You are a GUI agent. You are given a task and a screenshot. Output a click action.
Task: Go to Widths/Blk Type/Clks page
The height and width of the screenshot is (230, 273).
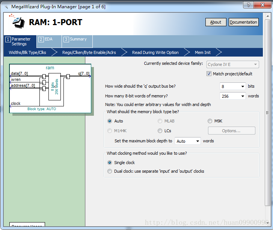click(x=27, y=52)
